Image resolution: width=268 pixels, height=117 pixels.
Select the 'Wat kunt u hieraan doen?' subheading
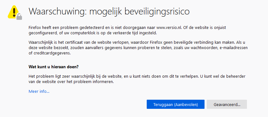(53, 67)
